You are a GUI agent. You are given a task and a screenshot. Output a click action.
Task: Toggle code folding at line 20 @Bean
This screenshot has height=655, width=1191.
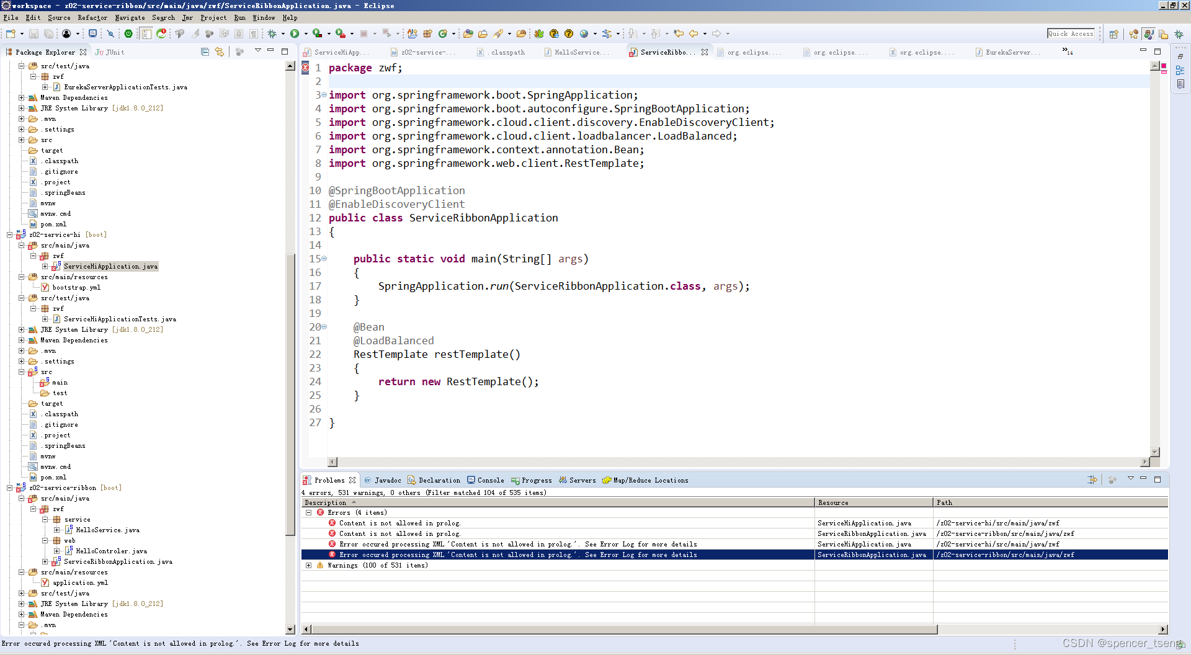tap(324, 327)
